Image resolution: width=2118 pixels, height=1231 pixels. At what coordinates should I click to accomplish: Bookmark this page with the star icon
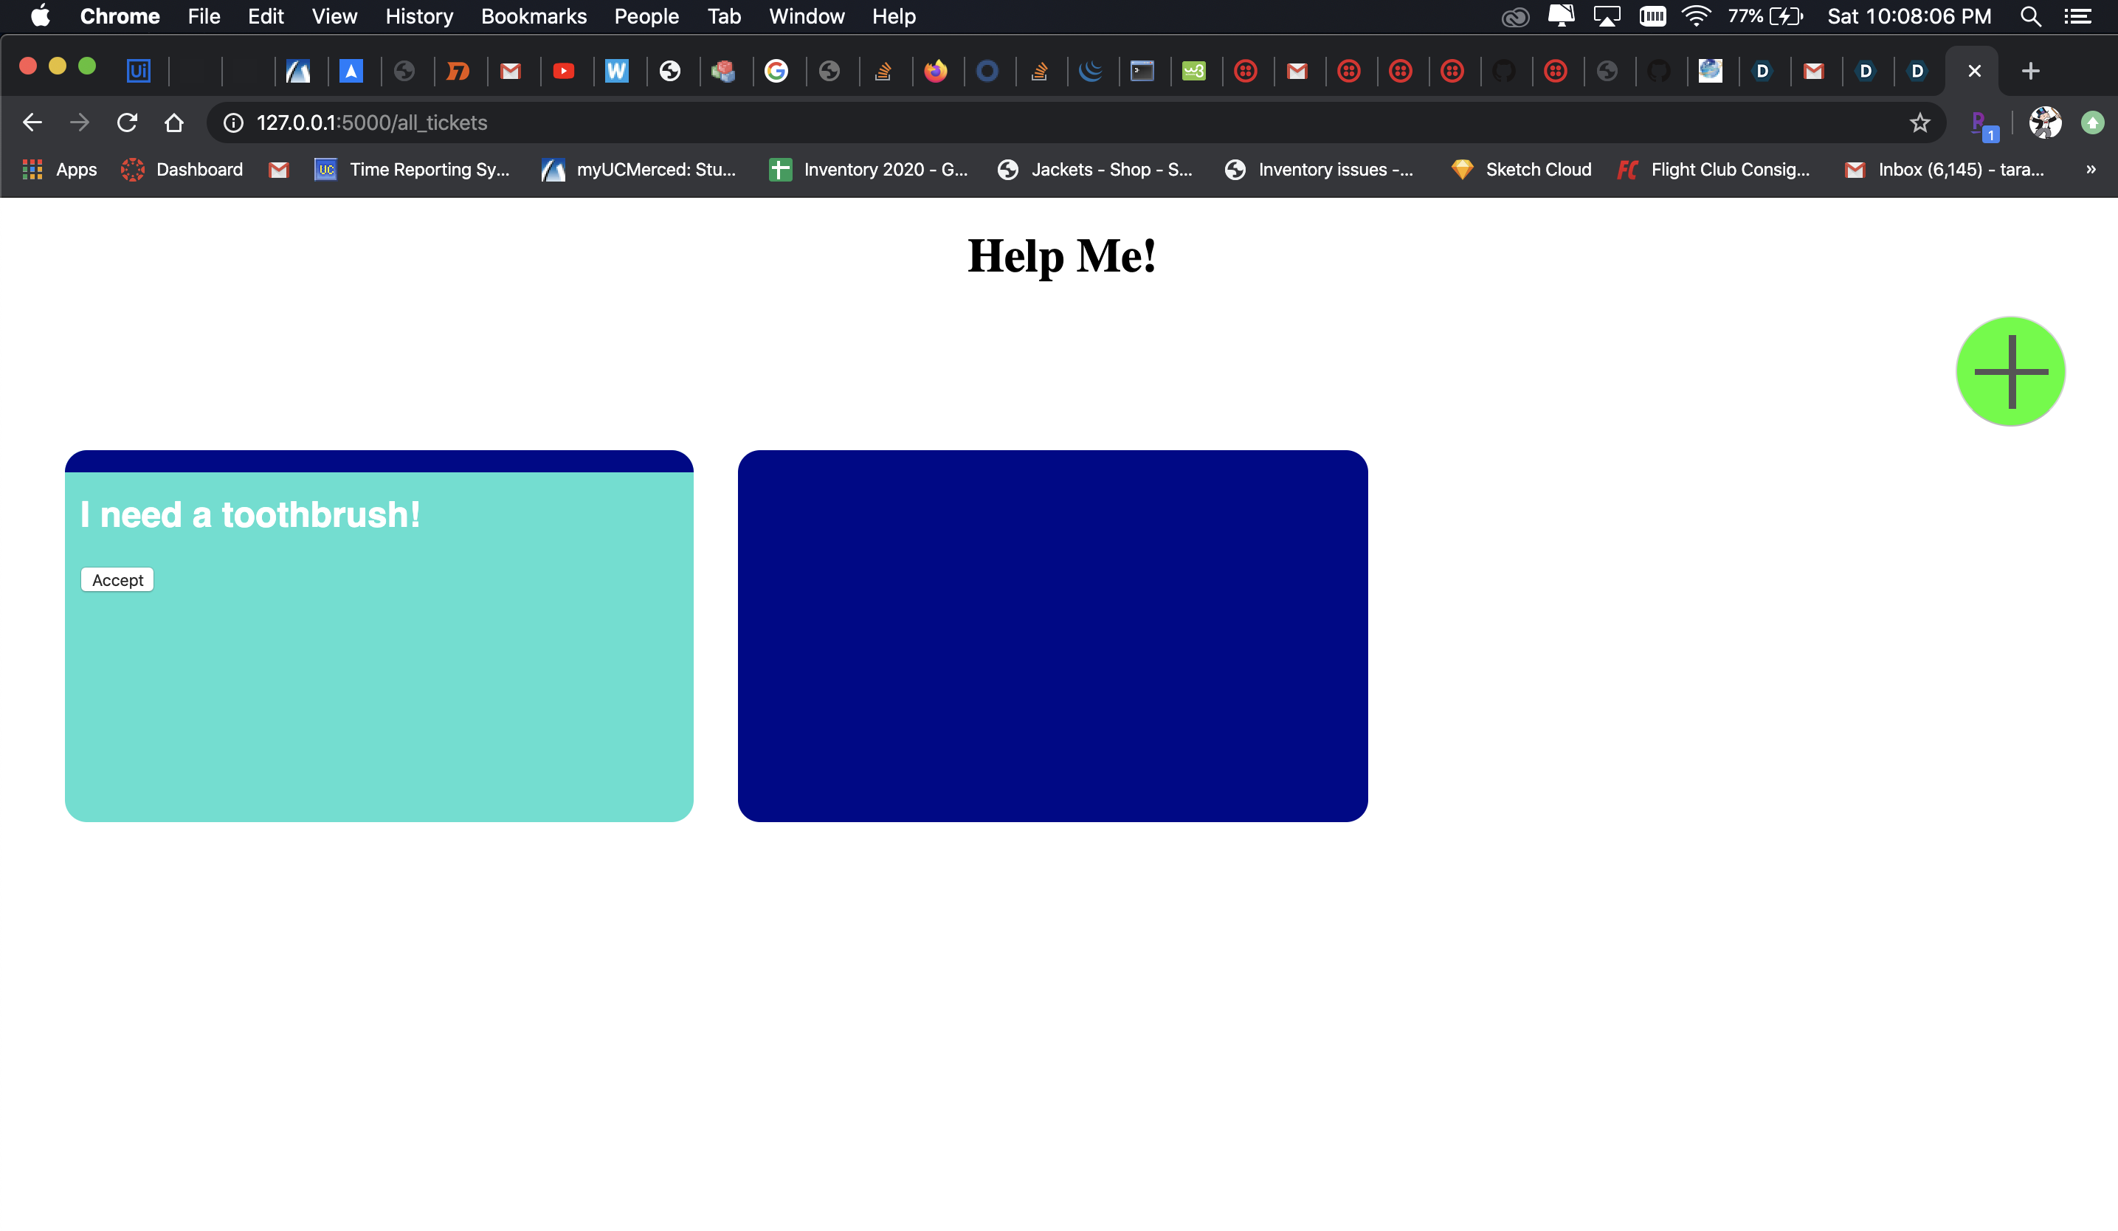[x=1919, y=123]
